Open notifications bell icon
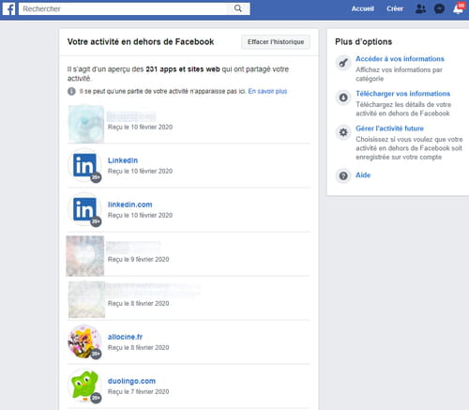The image size is (469, 410). [x=458, y=8]
